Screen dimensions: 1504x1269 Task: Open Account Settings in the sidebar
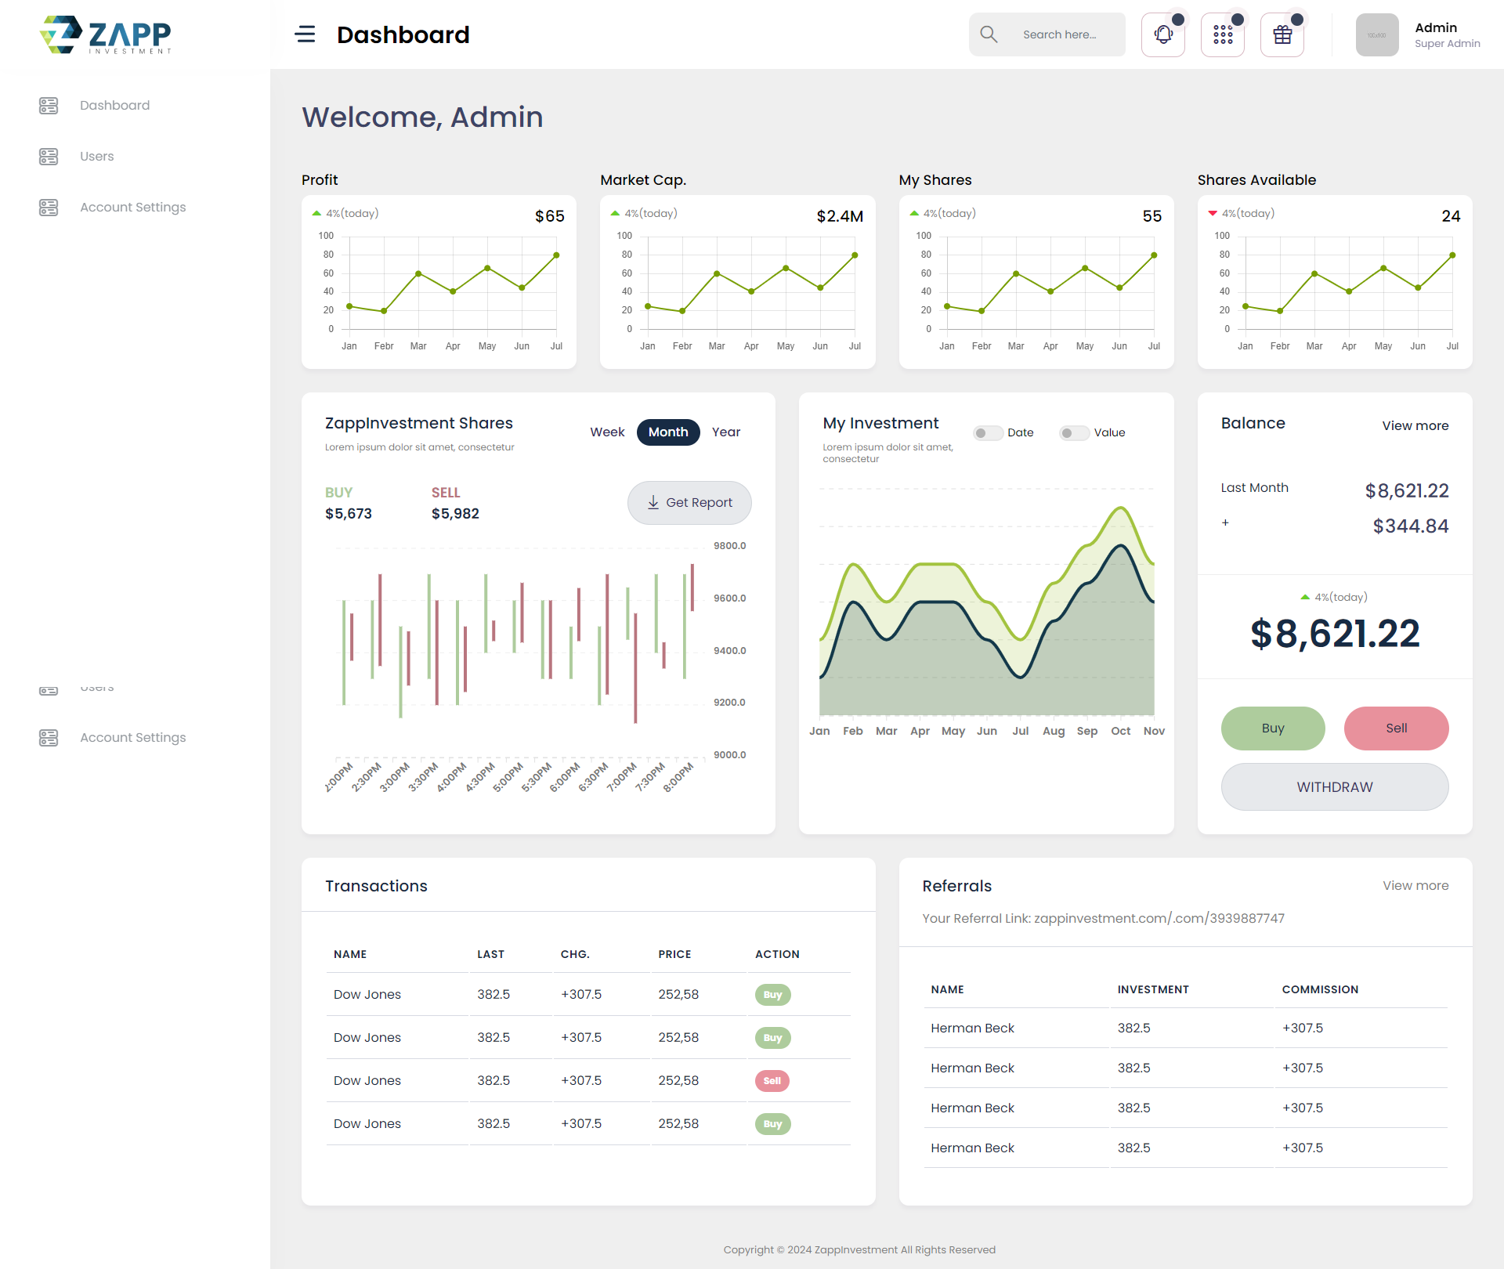click(132, 208)
